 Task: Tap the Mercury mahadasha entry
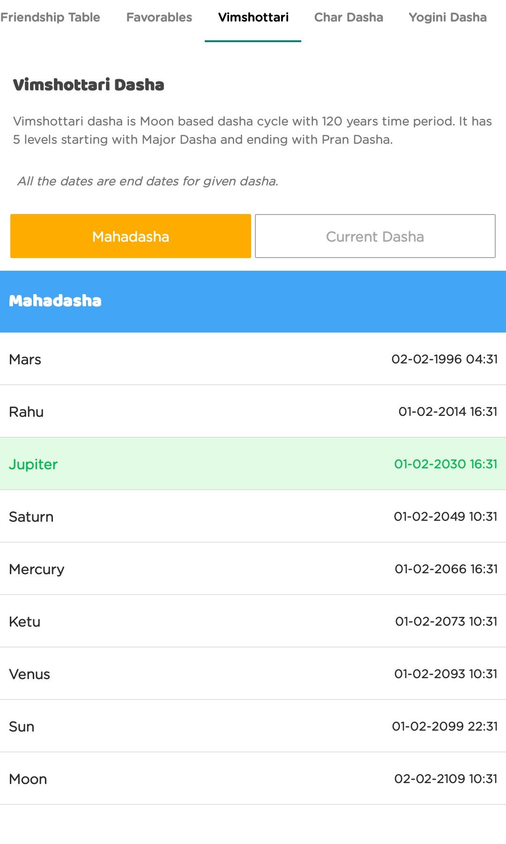[253, 569]
